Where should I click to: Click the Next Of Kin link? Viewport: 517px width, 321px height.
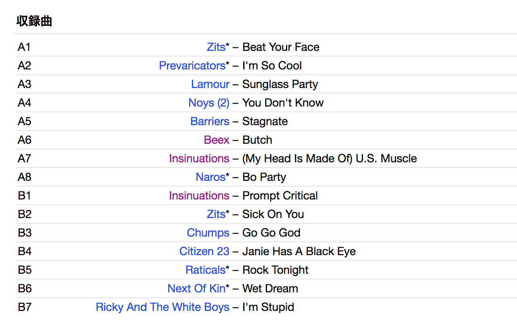point(196,289)
